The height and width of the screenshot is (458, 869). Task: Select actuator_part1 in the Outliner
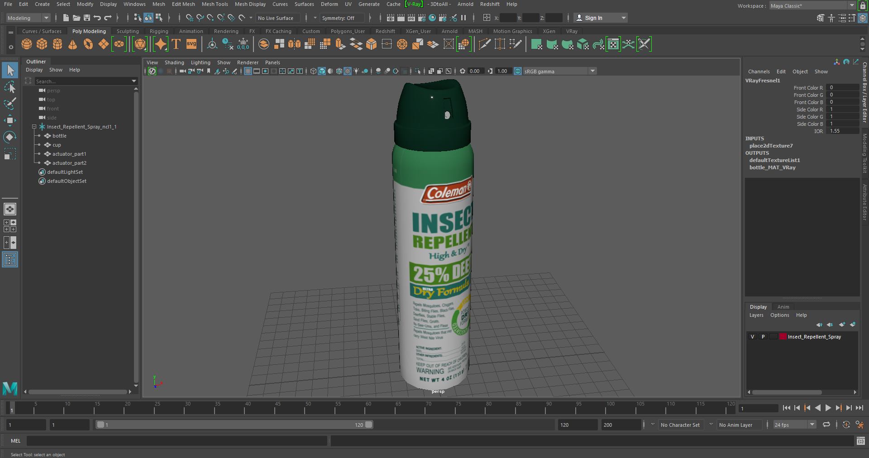coord(69,154)
